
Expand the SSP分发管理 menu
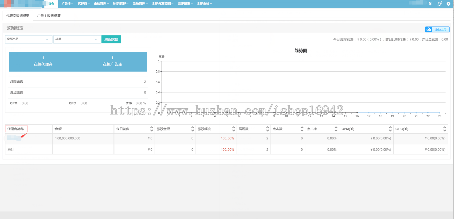tap(163, 4)
